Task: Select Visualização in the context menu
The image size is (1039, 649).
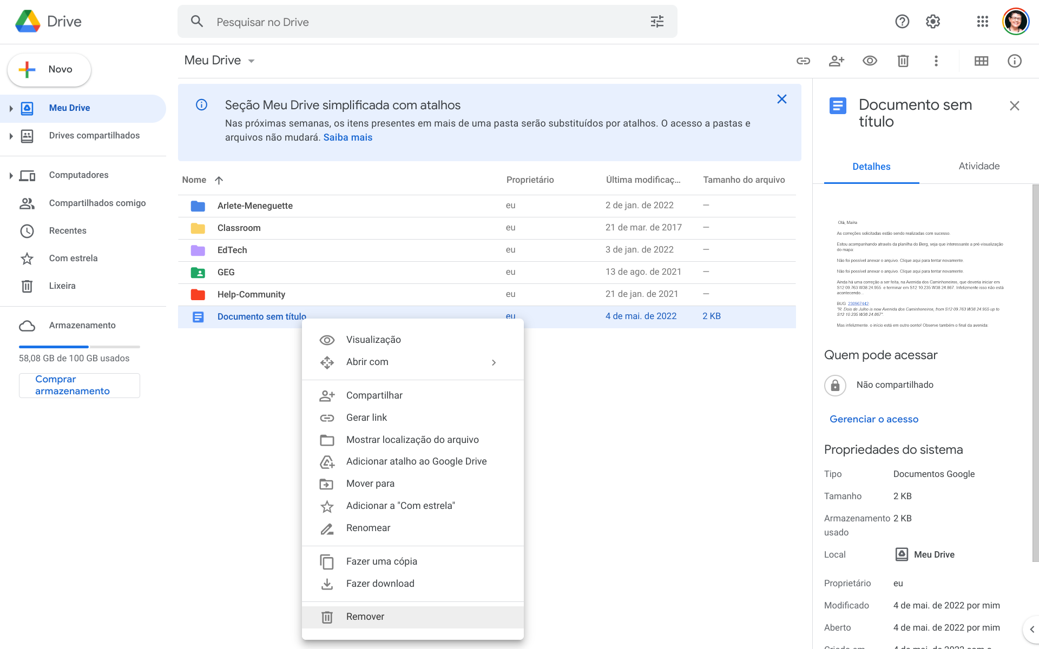Action: click(413, 340)
